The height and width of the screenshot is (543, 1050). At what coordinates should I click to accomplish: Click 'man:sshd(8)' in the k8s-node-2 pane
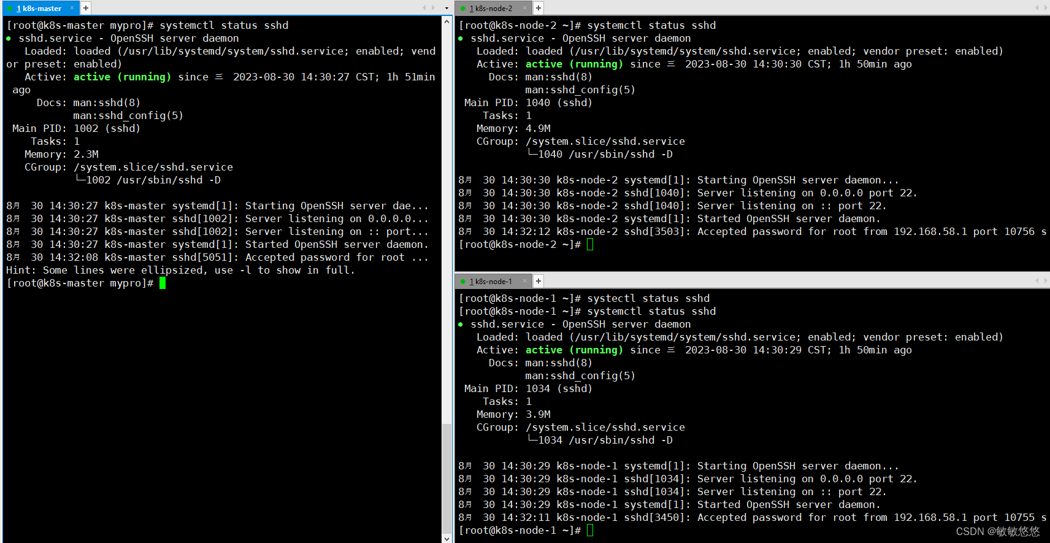pos(559,77)
